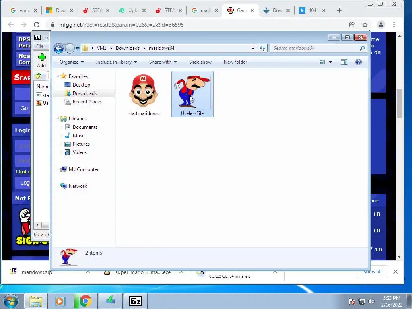Viewport: 412px width, 309px height.
Task: Open Include in library menu
Action: [116, 62]
